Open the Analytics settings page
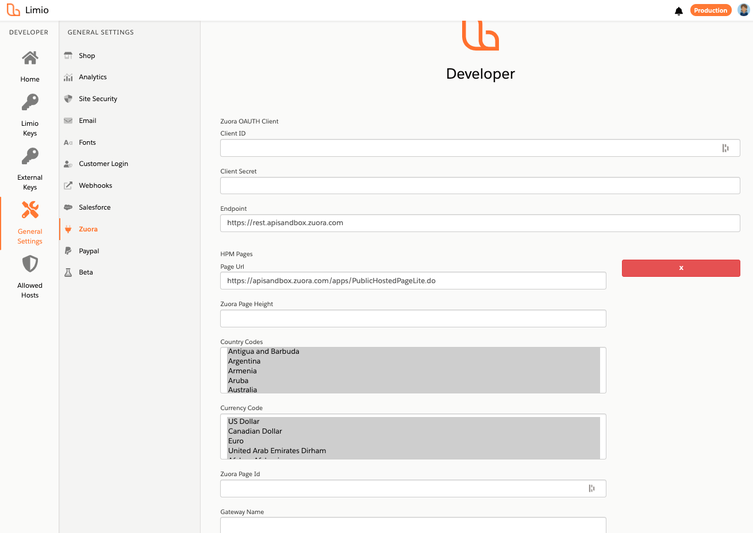 [x=93, y=77]
